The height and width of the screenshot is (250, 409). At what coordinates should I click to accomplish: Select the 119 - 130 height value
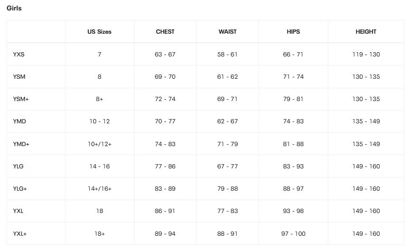click(x=366, y=55)
